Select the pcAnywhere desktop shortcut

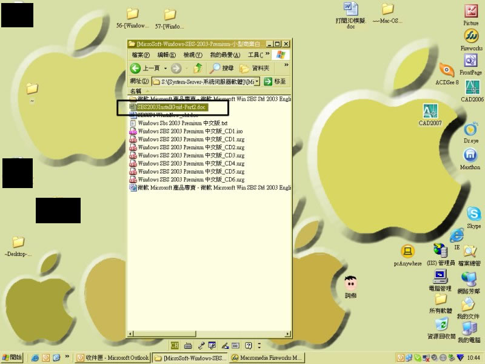click(407, 255)
